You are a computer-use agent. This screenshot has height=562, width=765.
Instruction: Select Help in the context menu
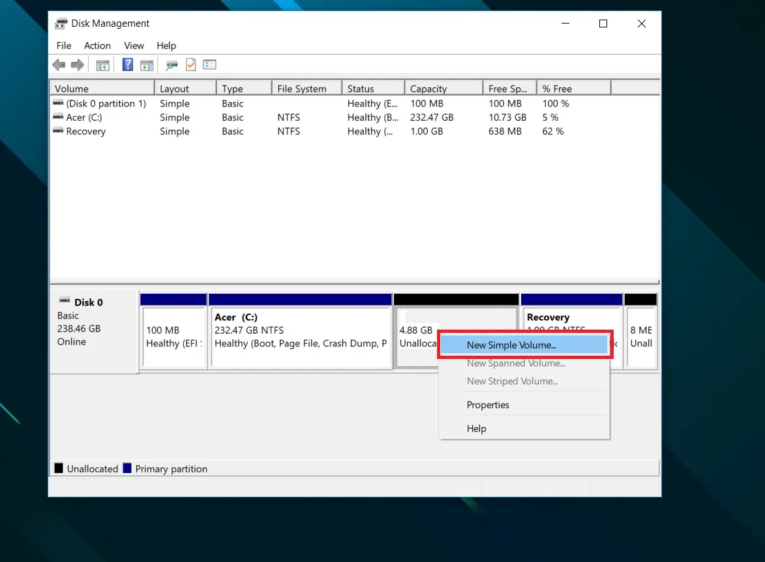click(524, 429)
